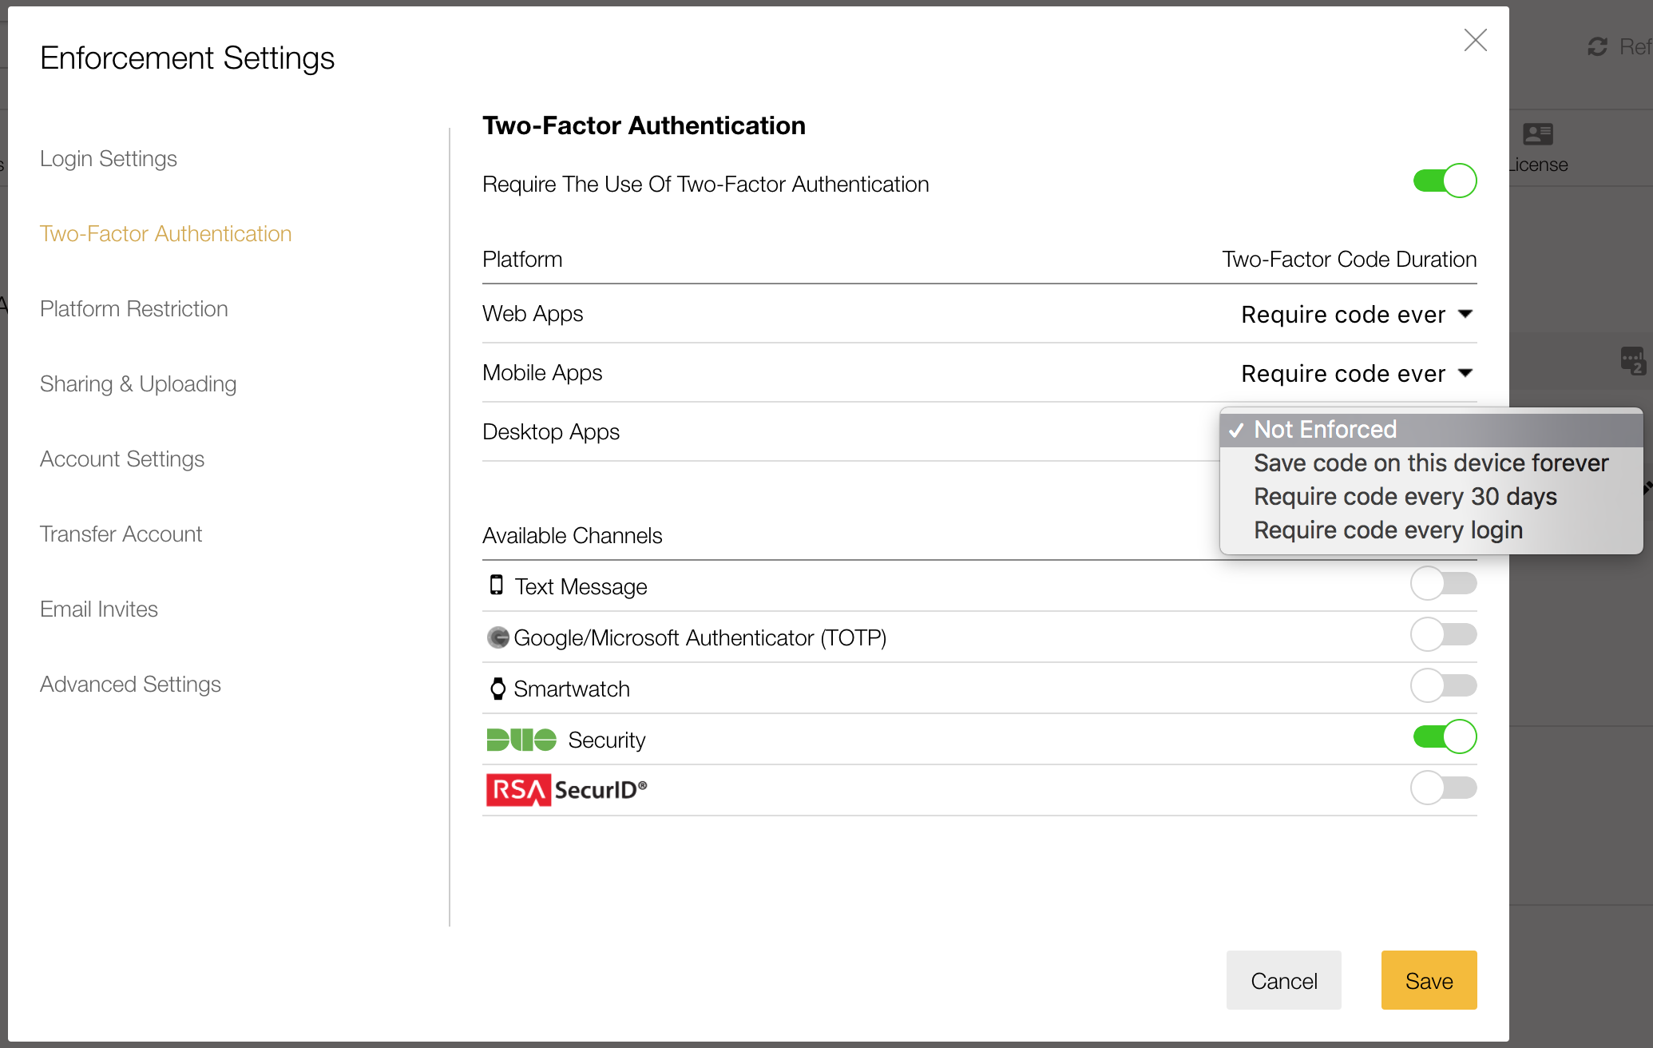Enable the Text Message channel toggle

point(1444,584)
